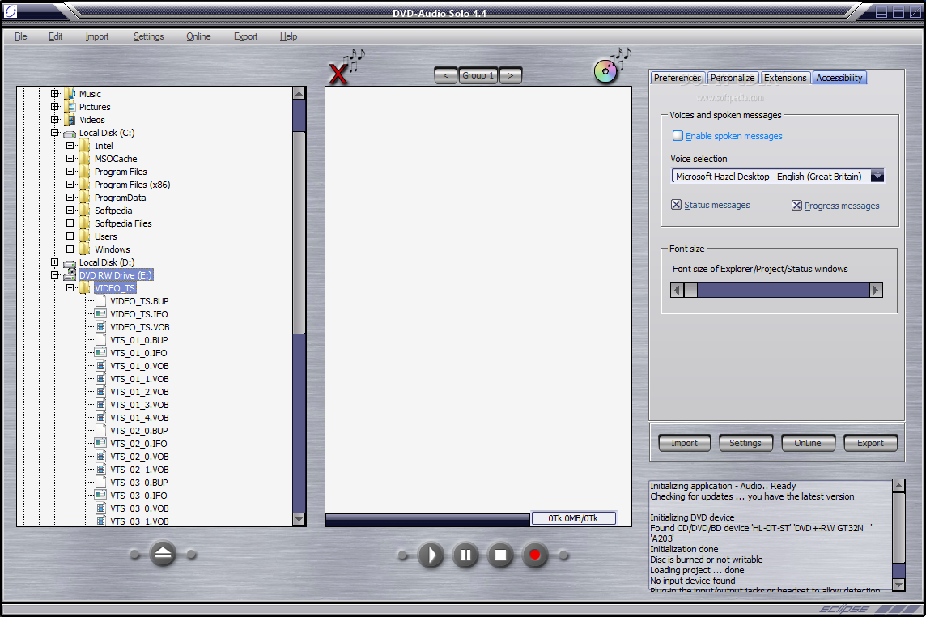Click the VIDEO_TS.IFO file icon
The height and width of the screenshot is (617, 926).
100,314
